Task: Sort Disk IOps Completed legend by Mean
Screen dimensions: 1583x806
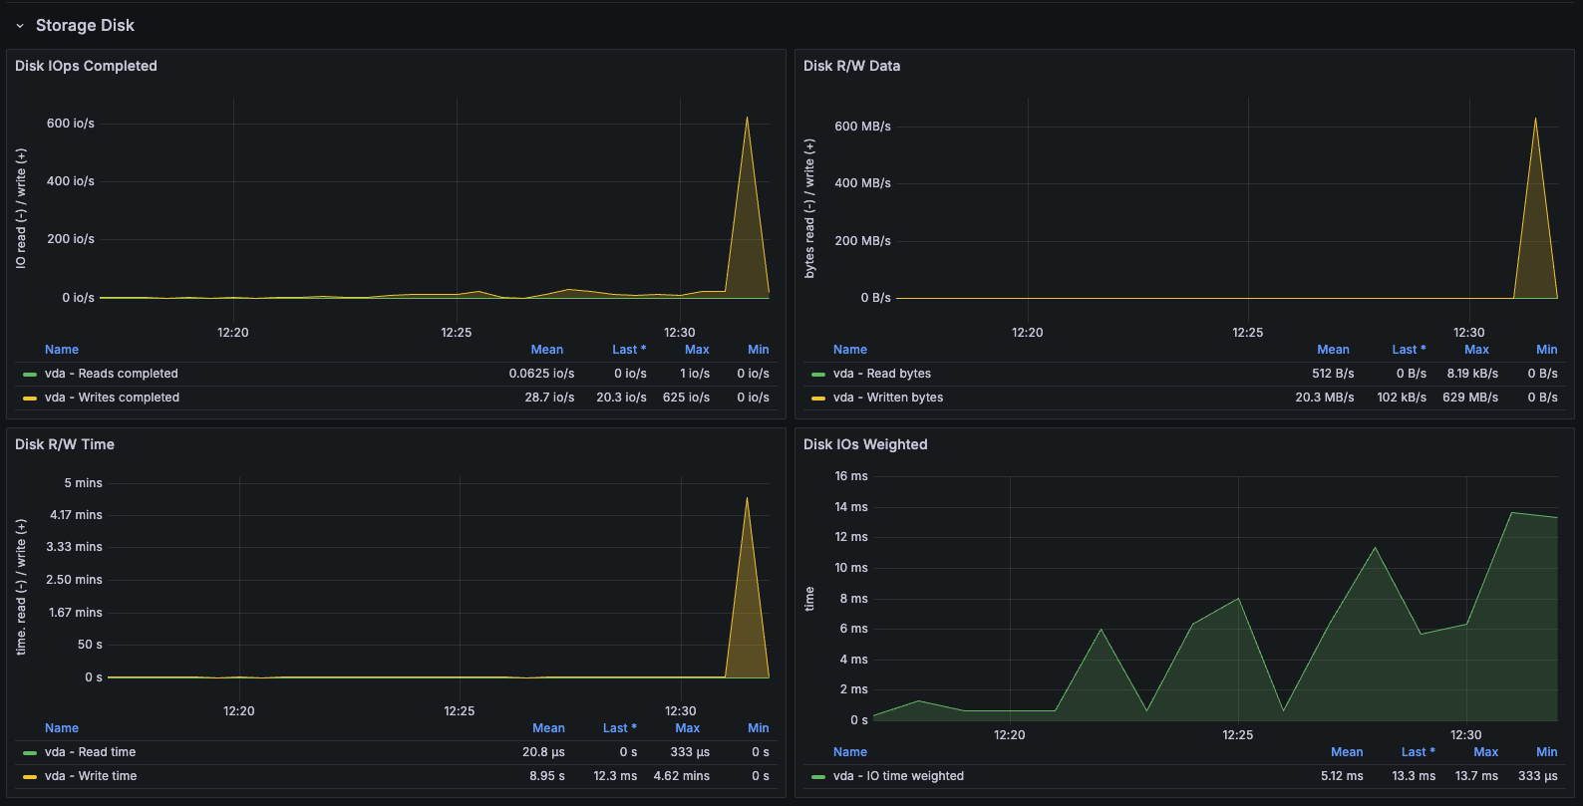Action: 546,350
